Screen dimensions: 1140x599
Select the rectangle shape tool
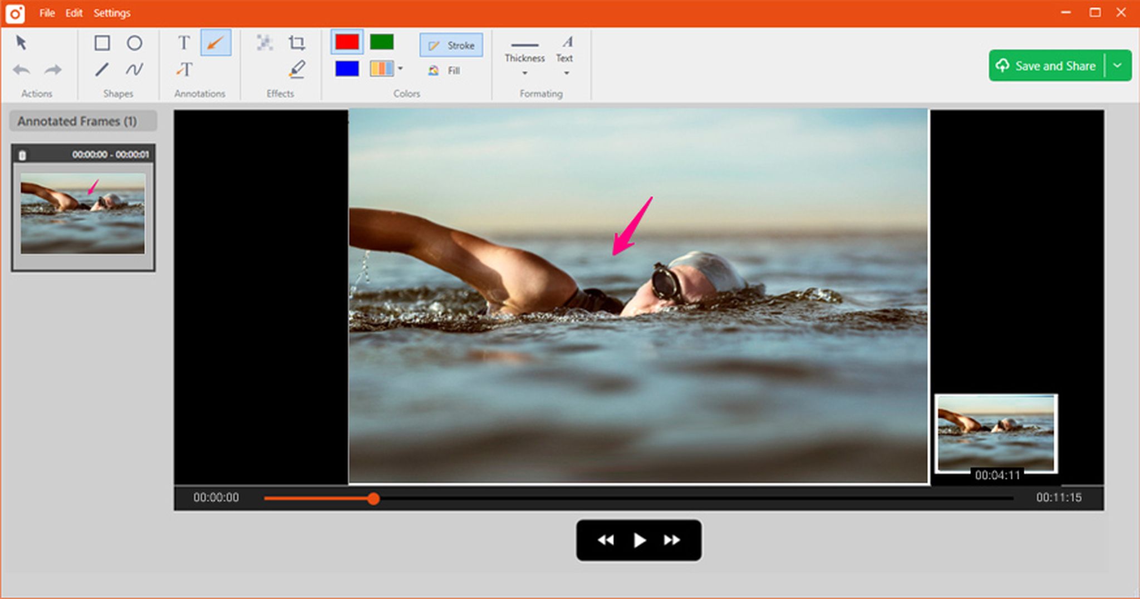[x=102, y=43]
